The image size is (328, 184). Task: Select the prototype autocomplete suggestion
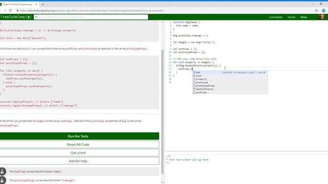pyautogui.click(x=230, y=82)
